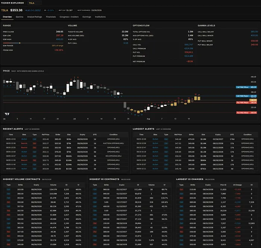Select the $294k recent alert row
Image resolution: width=261 pixels, height=248 pixels.
(x=66, y=165)
